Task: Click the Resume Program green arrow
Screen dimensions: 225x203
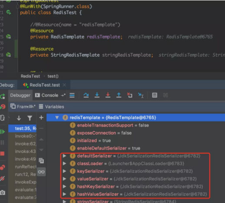Action: coord(3,132)
